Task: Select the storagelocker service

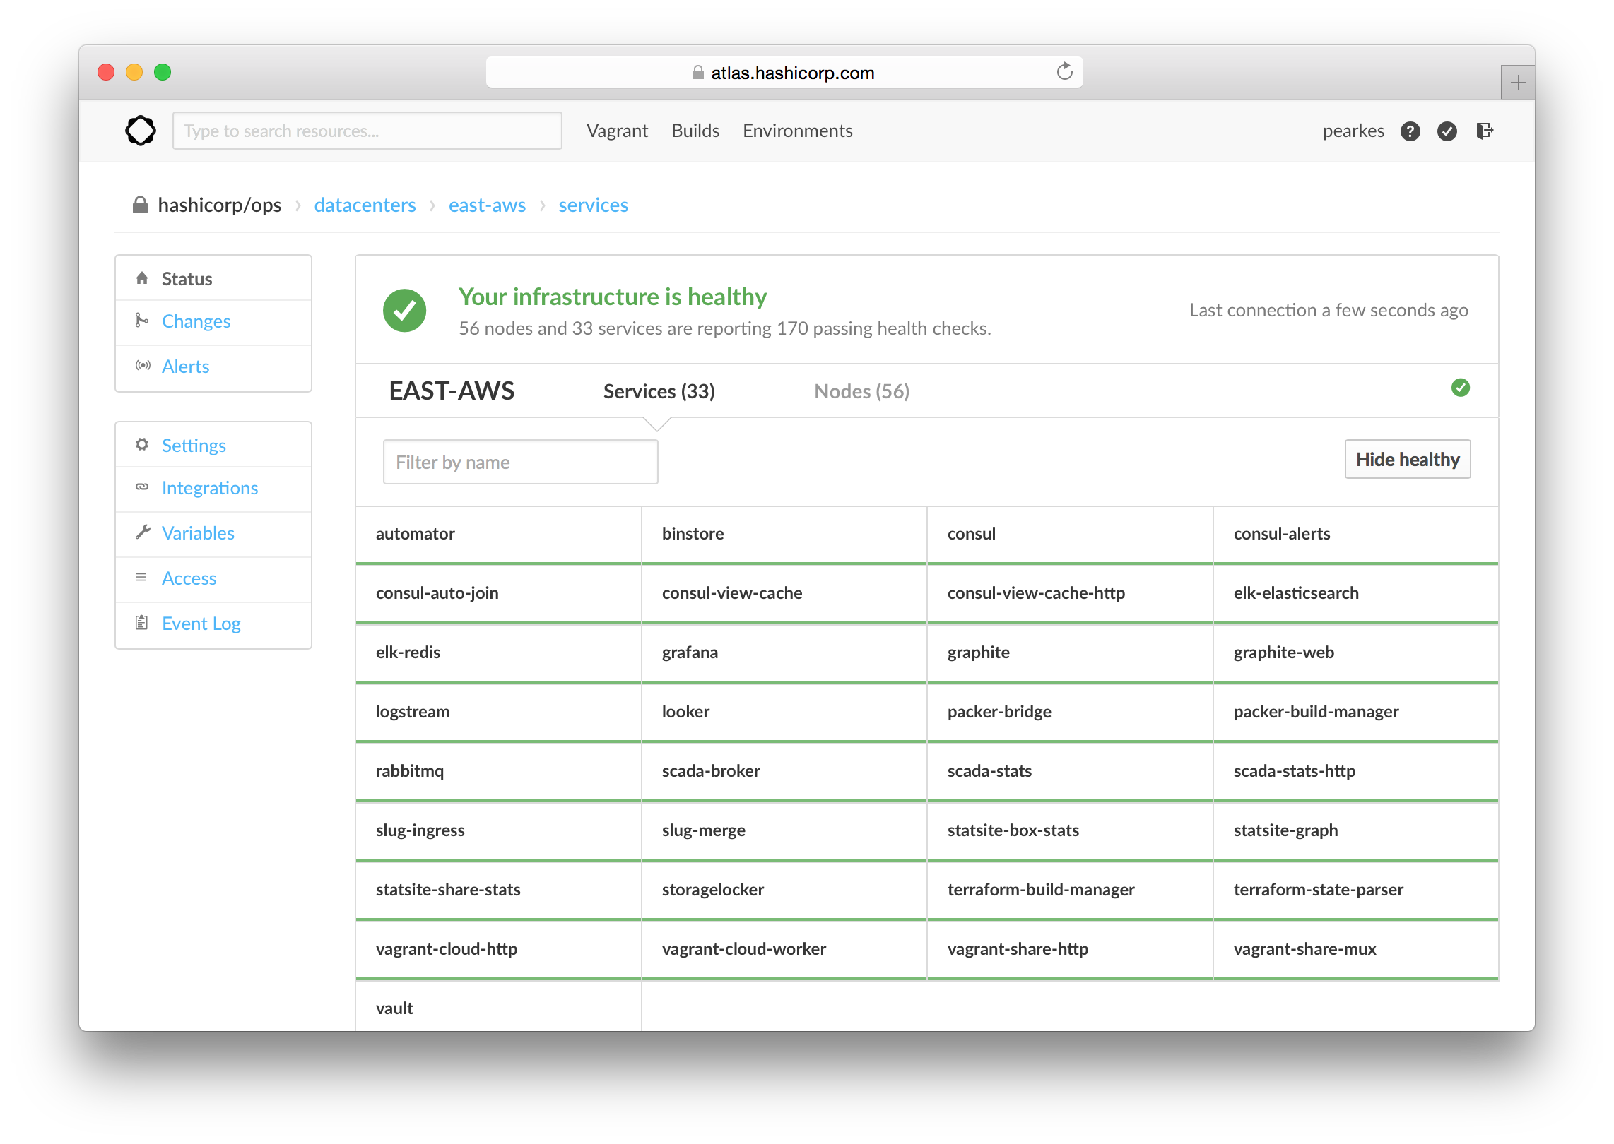Action: tap(784, 890)
